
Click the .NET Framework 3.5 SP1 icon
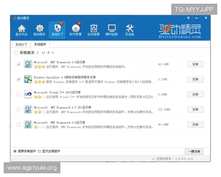(28, 110)
